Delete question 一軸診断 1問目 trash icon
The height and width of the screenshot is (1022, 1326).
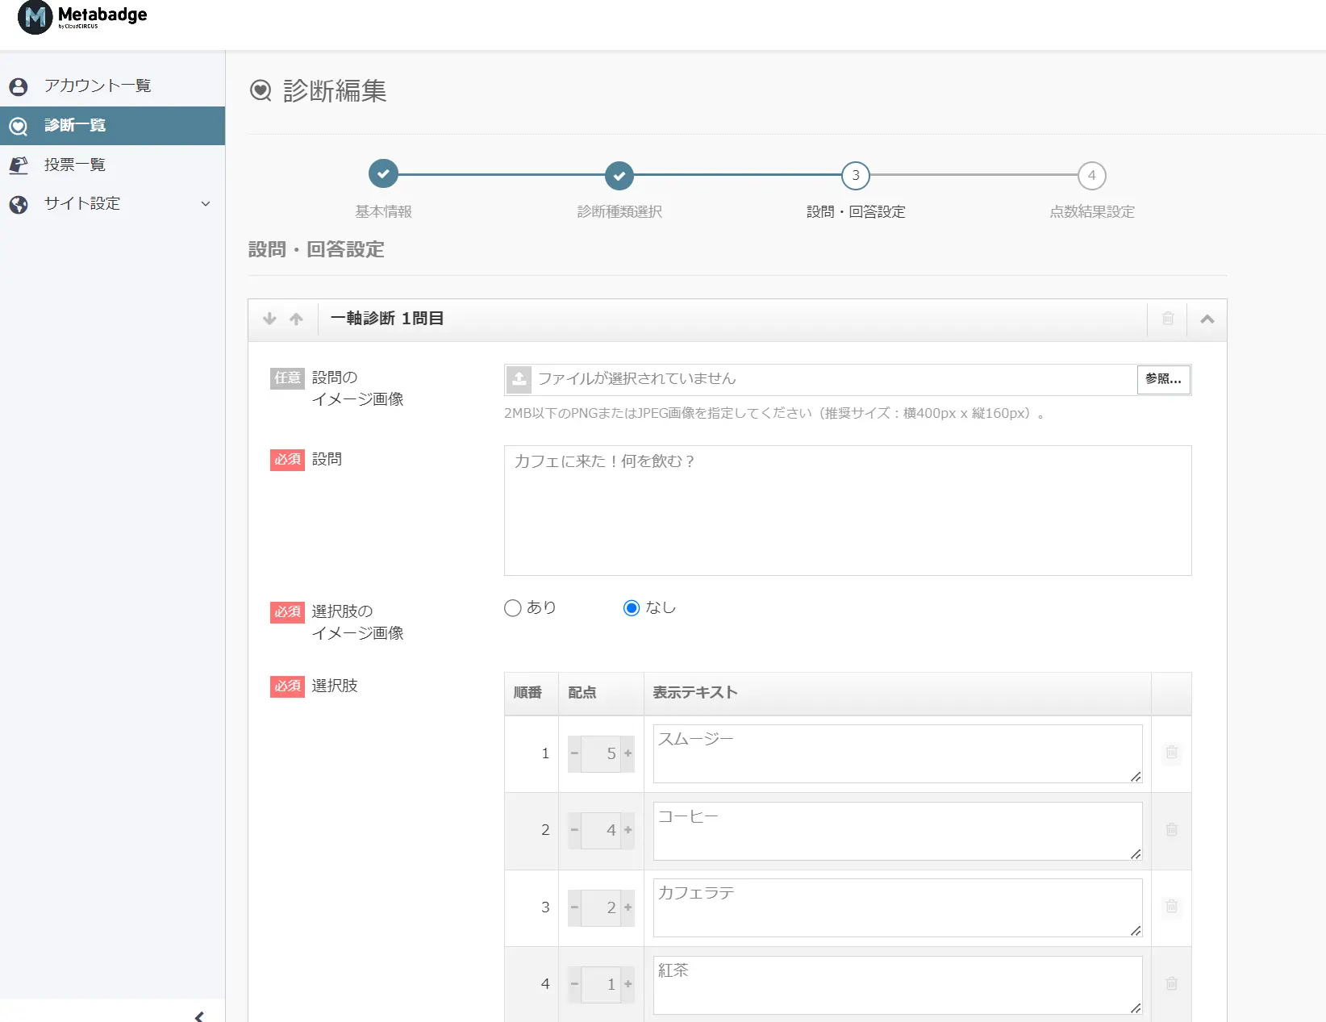pos(1167,319)
